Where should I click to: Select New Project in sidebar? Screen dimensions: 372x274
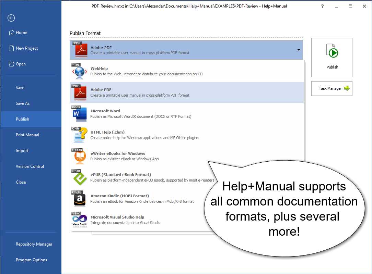27,48
